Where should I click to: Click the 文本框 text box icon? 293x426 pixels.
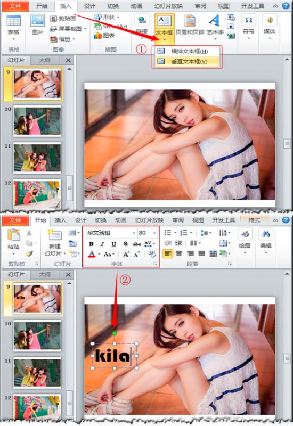(x=164, y=21)
